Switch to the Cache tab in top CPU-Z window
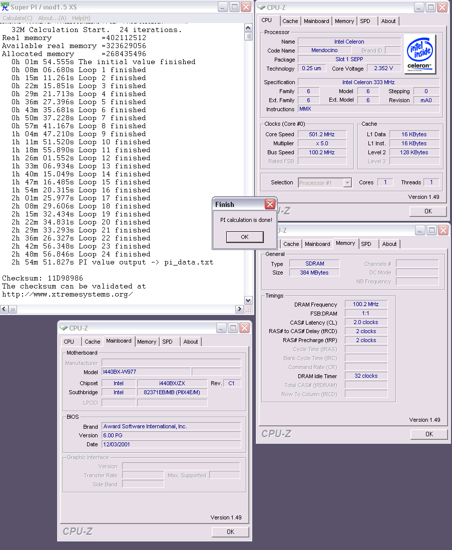The height and width of the screenshot is (550, 452). [290, 21]
